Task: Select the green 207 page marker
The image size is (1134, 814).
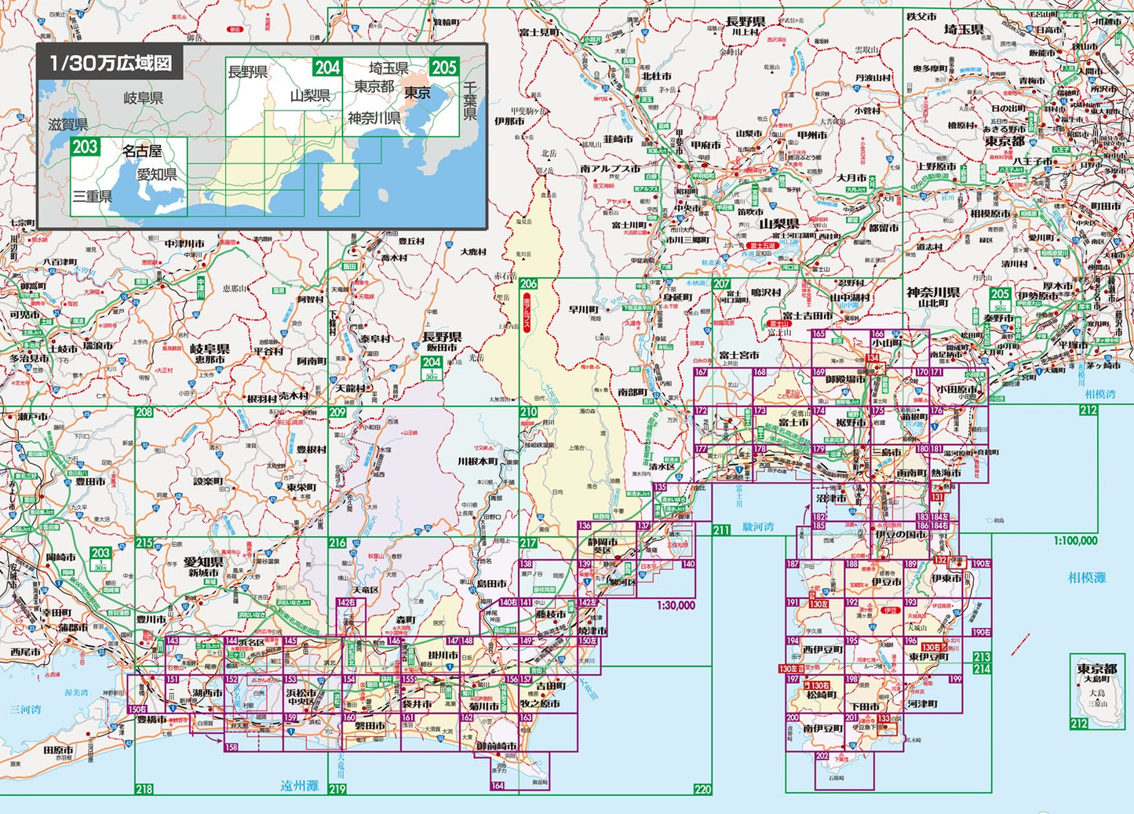Action: pos(721,283)
